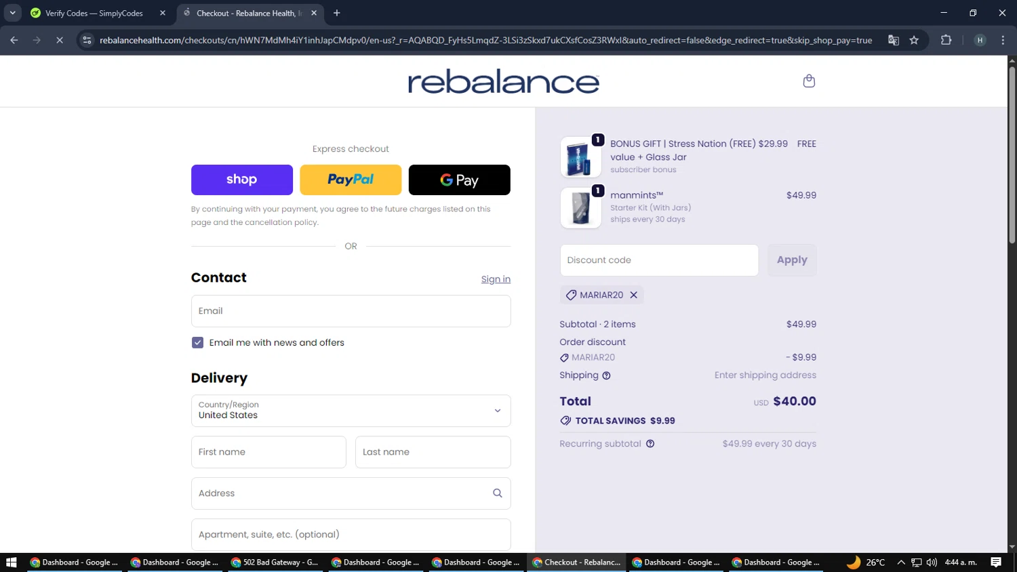
Task: Open the translate page icon
Action: click(x=894, y=40)
